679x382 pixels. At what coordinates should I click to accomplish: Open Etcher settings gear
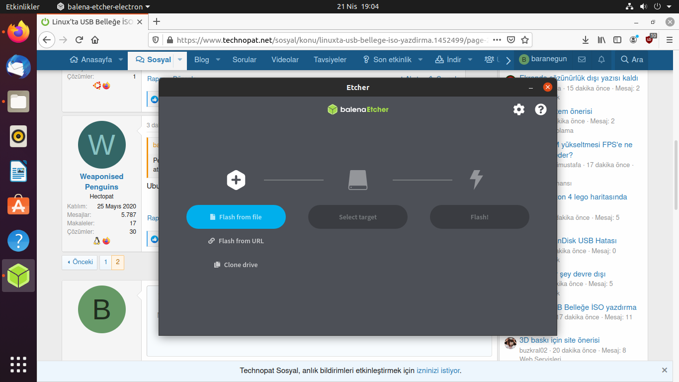click(x=519, y=109)
